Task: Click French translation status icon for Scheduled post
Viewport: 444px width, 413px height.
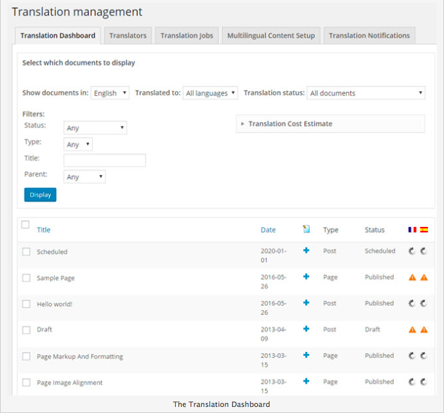Action: tap(412, 251)
